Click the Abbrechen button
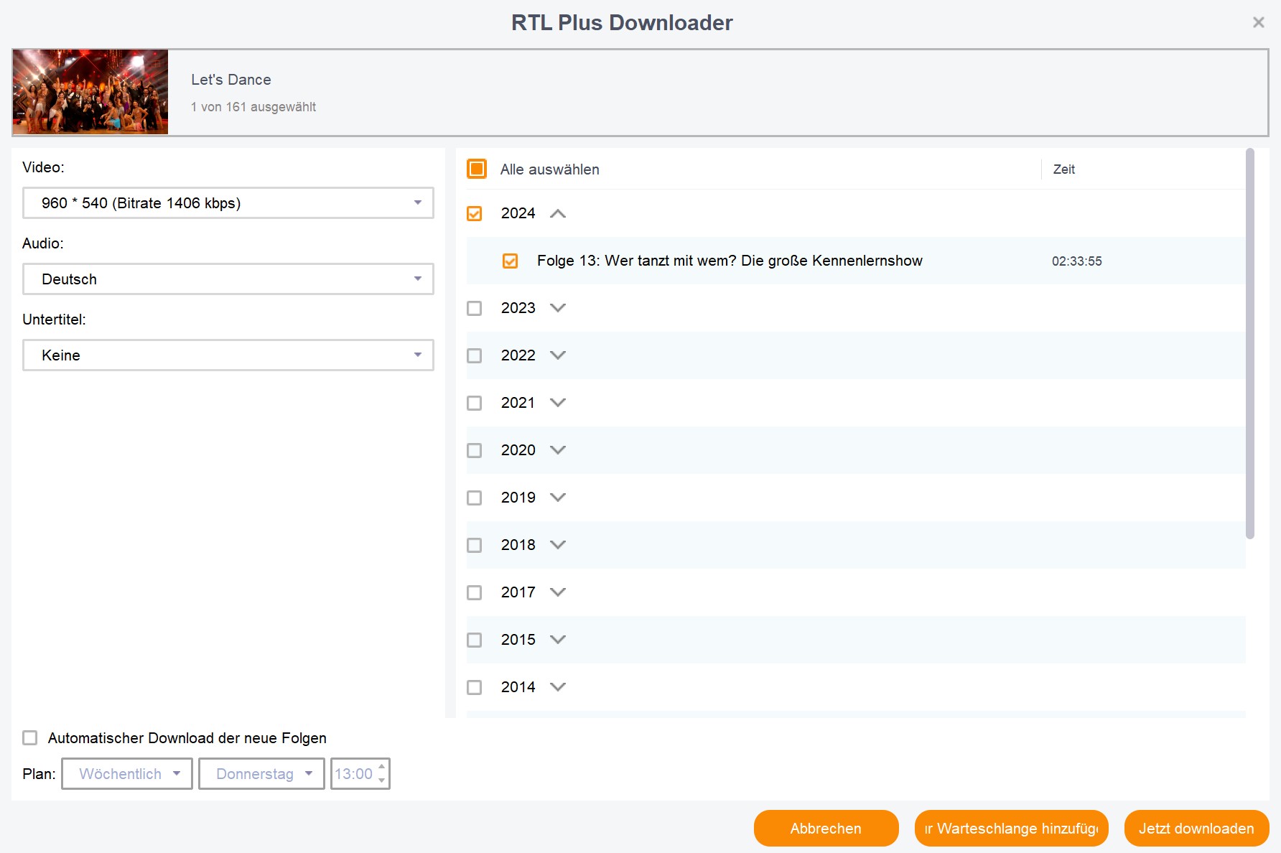Viewport: 1281px width, 853px height. 826,829
